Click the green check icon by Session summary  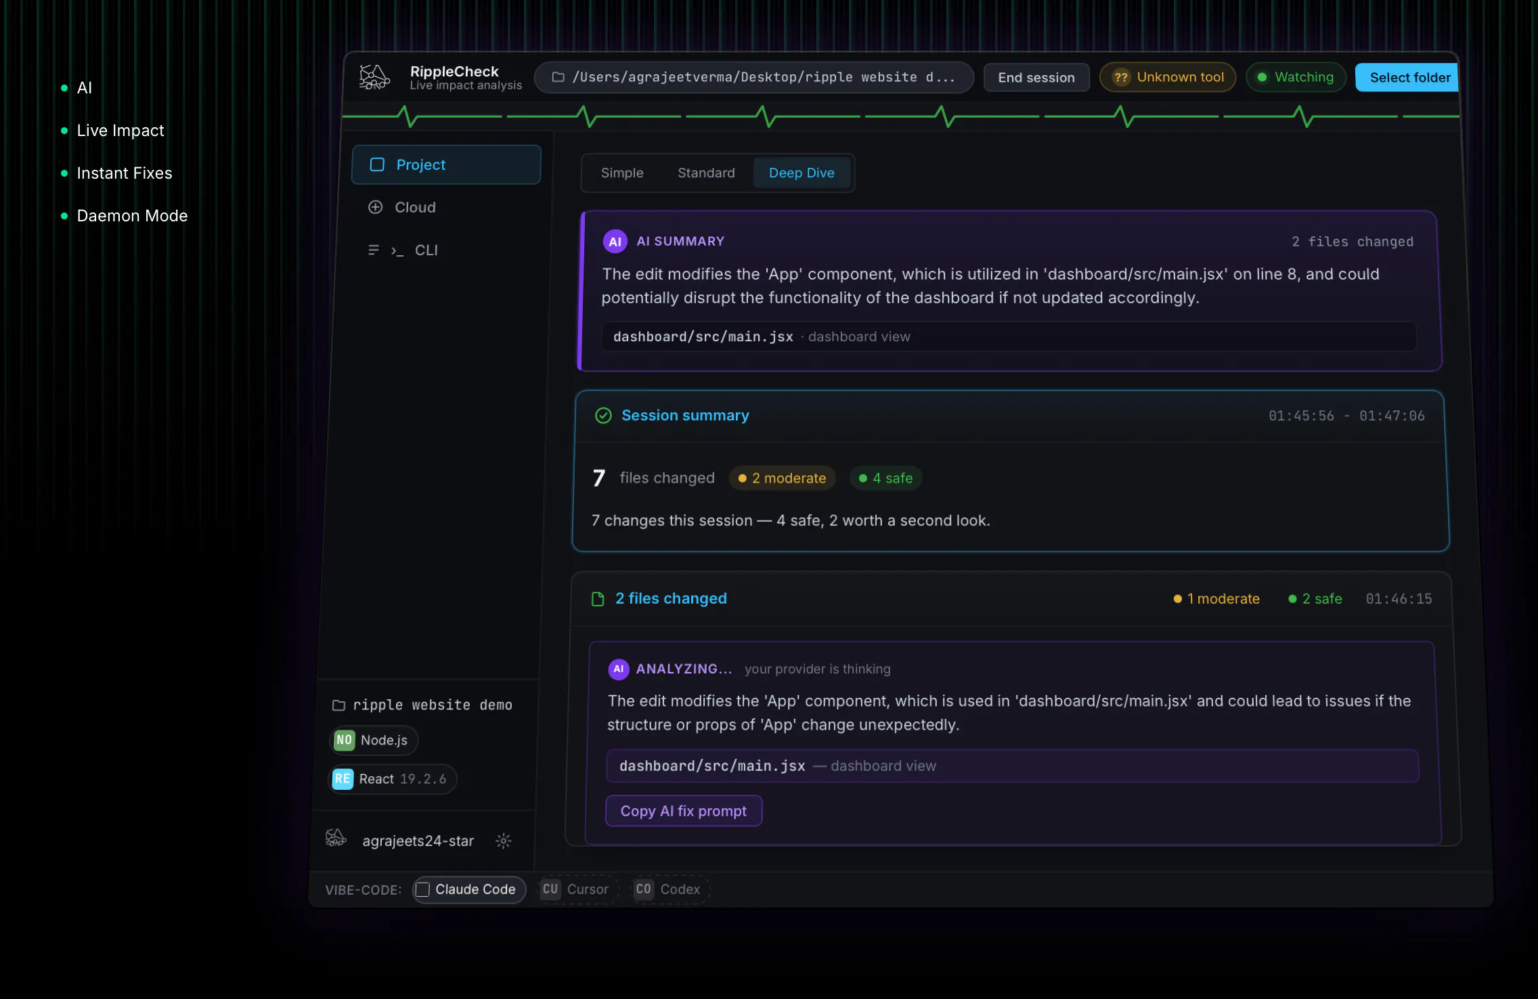[602, 416]
